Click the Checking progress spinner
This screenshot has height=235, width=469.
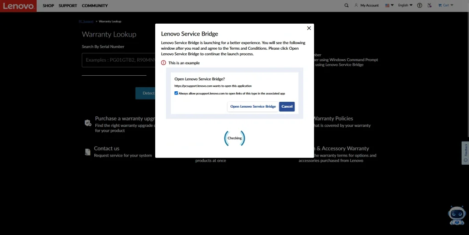pyautogui.click(x=234, y=138)
